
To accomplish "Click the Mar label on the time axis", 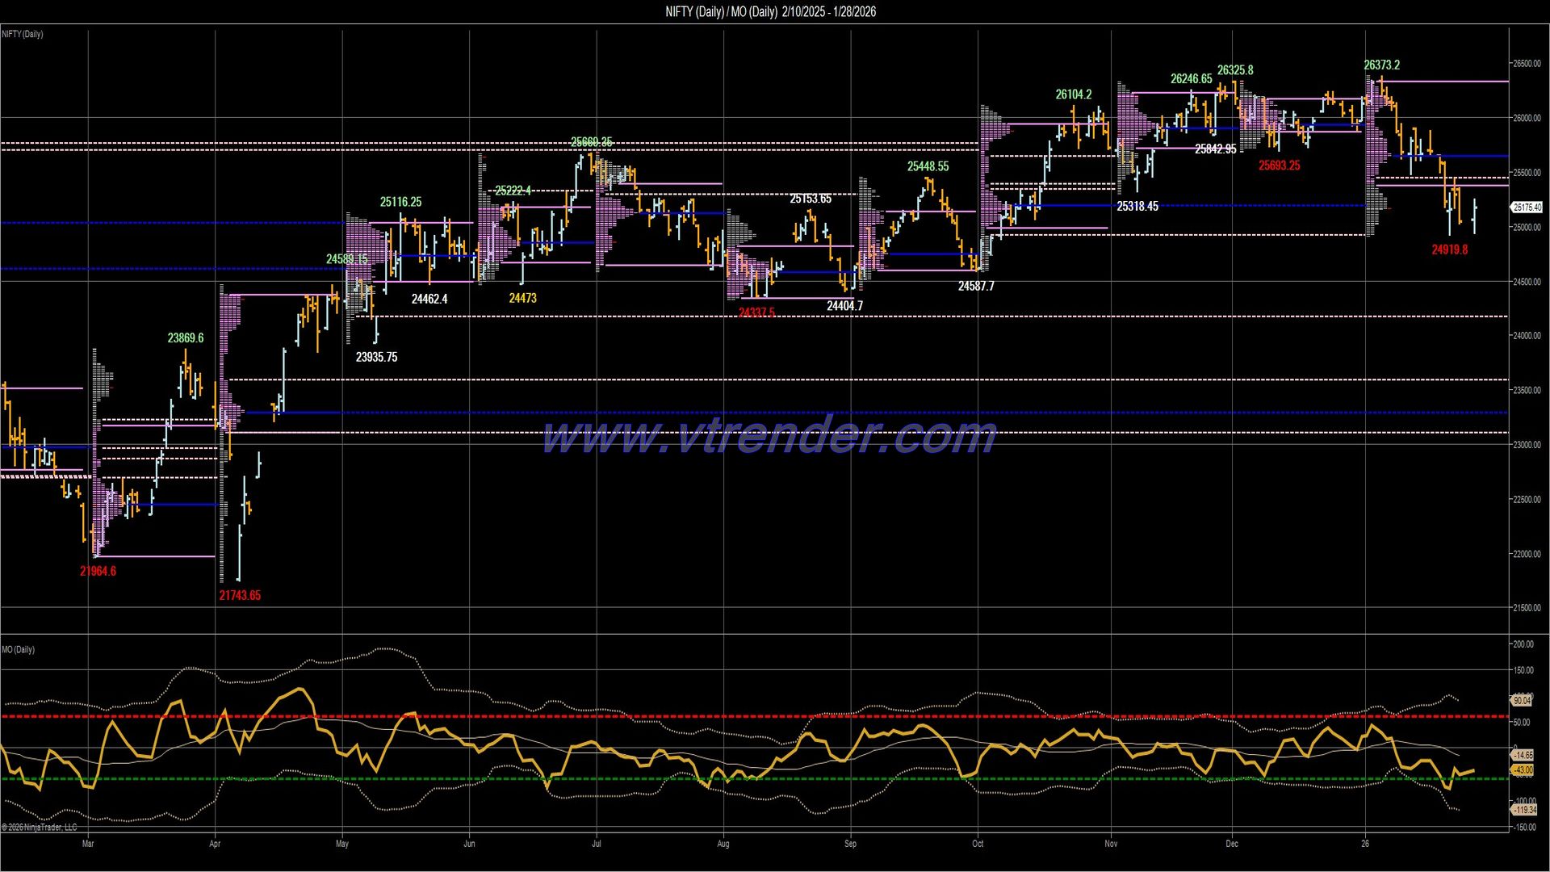I will coord(89,843).
